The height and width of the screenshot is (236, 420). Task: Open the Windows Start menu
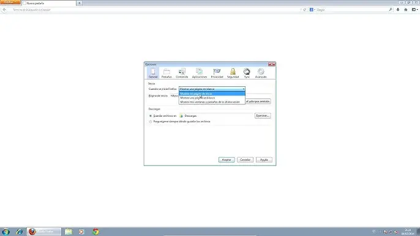click(6, 232)
